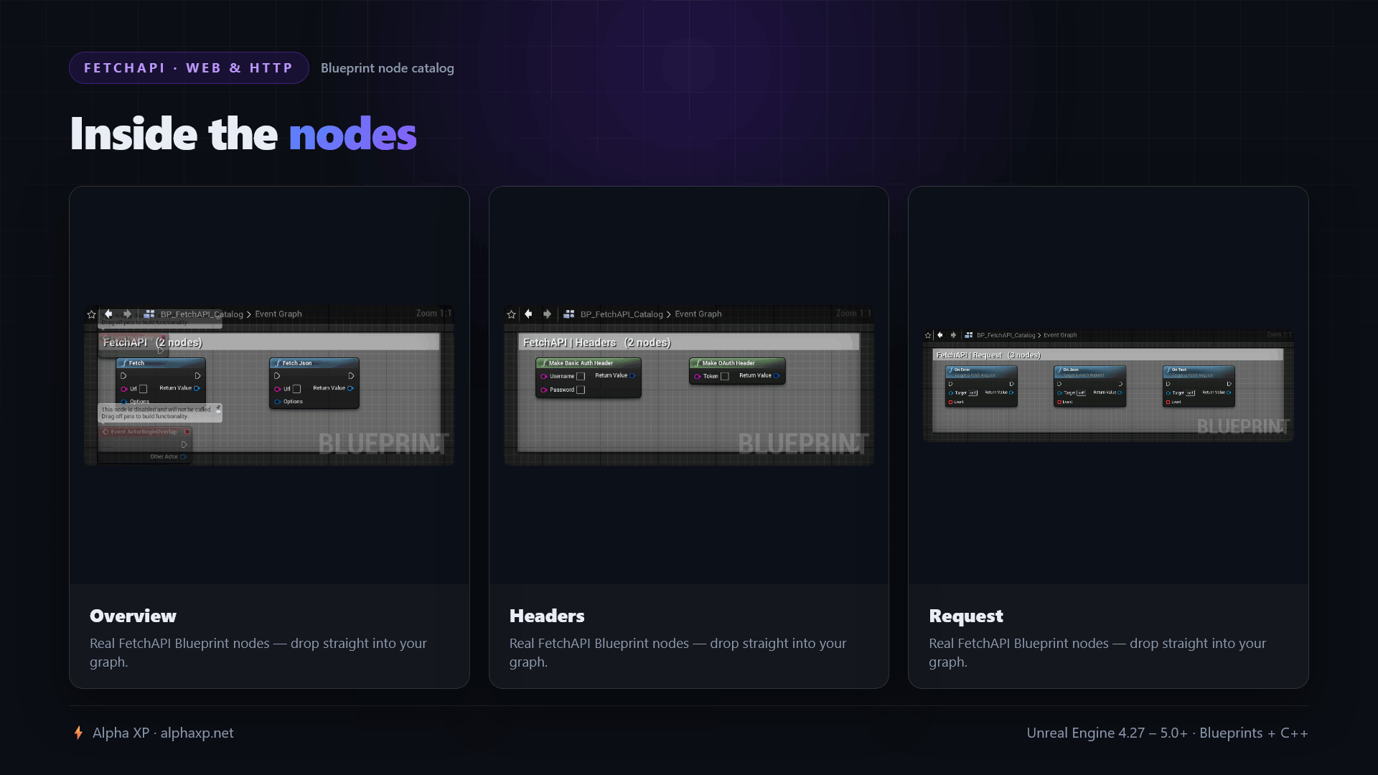1378x775 pixels.
Task: Click Event Graph breadcrumb in the Headers graph
Action: (698, 314)
